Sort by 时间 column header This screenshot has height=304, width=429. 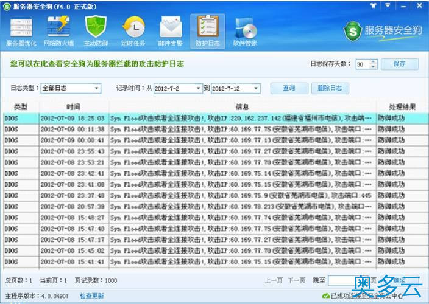pyautogui.click(x=74, y=106)
